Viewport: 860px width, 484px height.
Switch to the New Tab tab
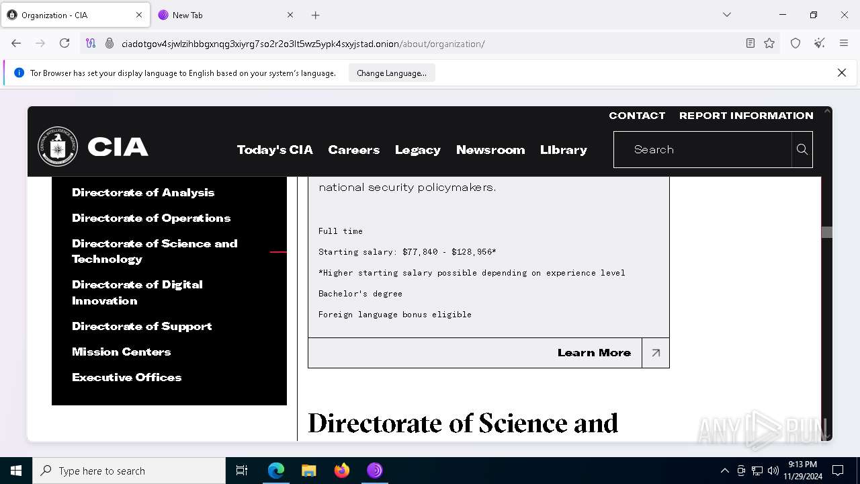[x=226, y=15]
